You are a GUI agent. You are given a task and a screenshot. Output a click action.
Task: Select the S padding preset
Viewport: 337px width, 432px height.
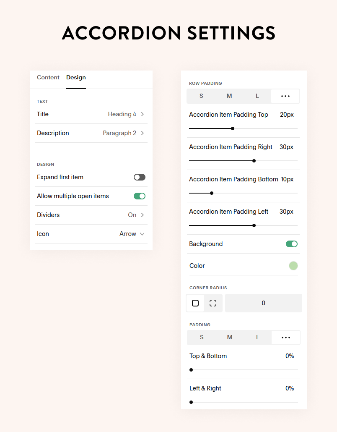201,337
